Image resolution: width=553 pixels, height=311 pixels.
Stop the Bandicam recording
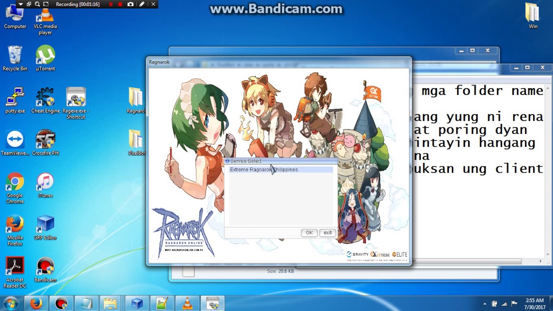(x=121, y=4)
